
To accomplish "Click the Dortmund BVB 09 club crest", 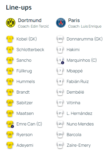I will pos(11,23).
